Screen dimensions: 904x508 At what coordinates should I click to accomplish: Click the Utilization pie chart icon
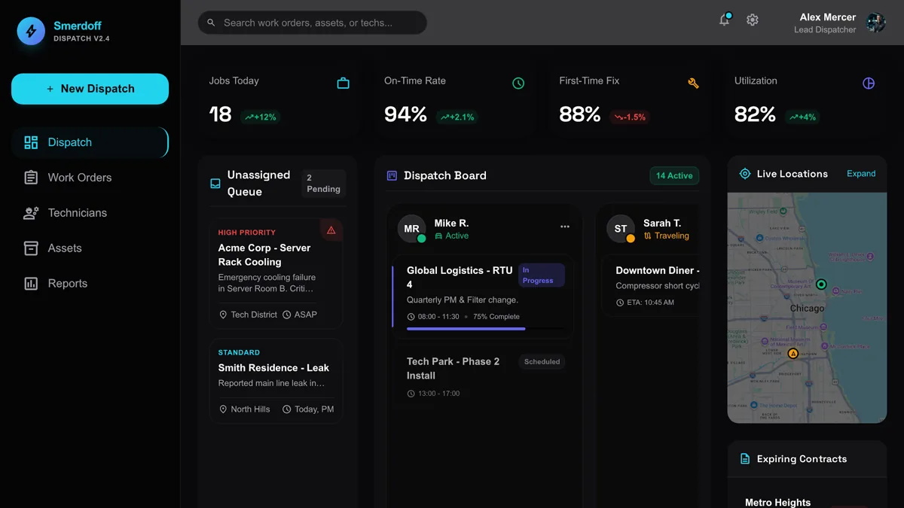[869, 83]
